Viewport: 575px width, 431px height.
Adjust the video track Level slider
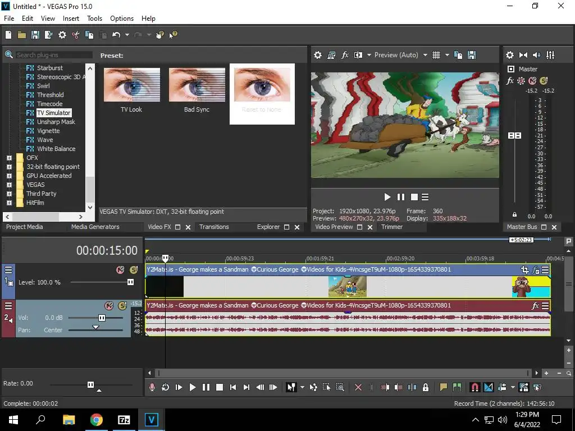pyautogui.click(x=130, y=282)
